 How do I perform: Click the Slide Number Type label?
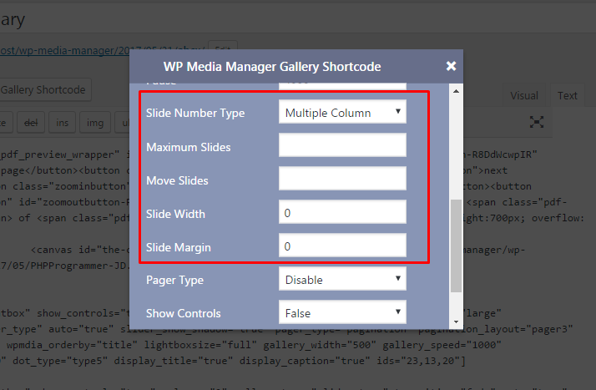[x=195, y=114]
